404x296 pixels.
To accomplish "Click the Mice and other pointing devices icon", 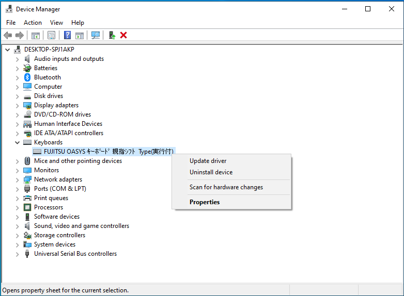I will [27, 161].
